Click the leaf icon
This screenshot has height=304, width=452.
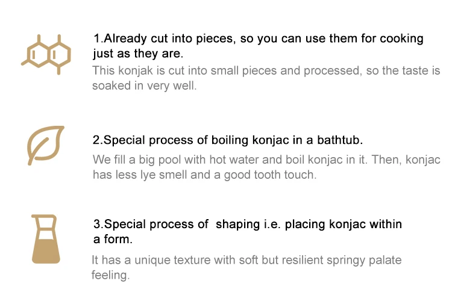[46, 145]
